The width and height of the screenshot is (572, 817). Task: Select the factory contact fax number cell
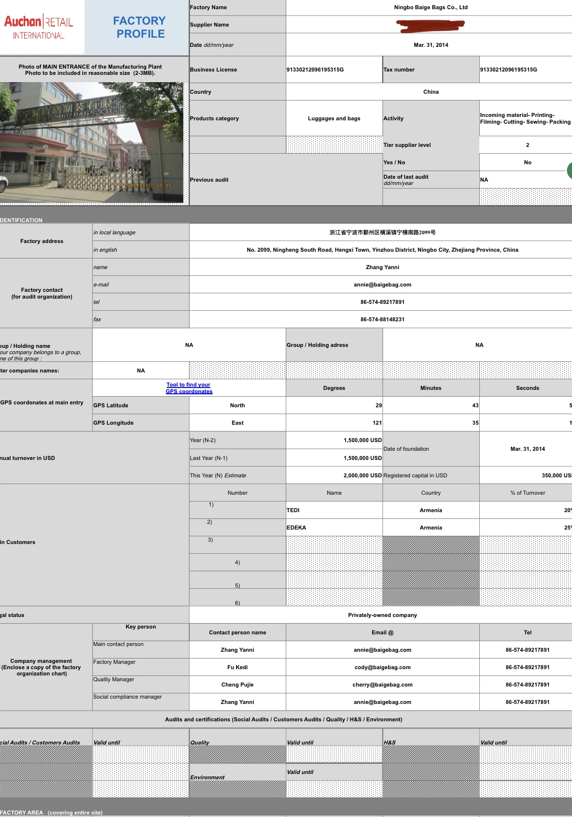(x=382, y=319)
